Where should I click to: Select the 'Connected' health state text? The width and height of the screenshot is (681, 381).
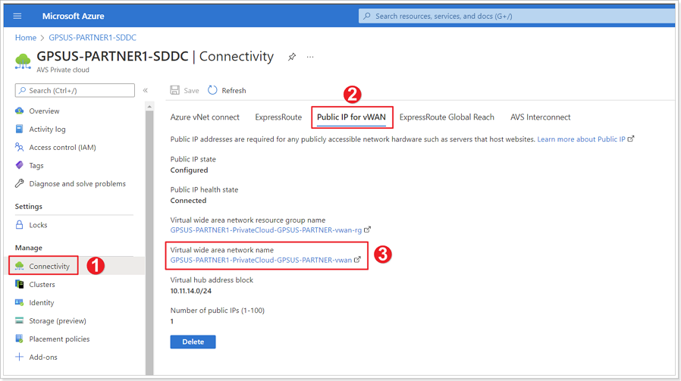click(x=188, y=201)
